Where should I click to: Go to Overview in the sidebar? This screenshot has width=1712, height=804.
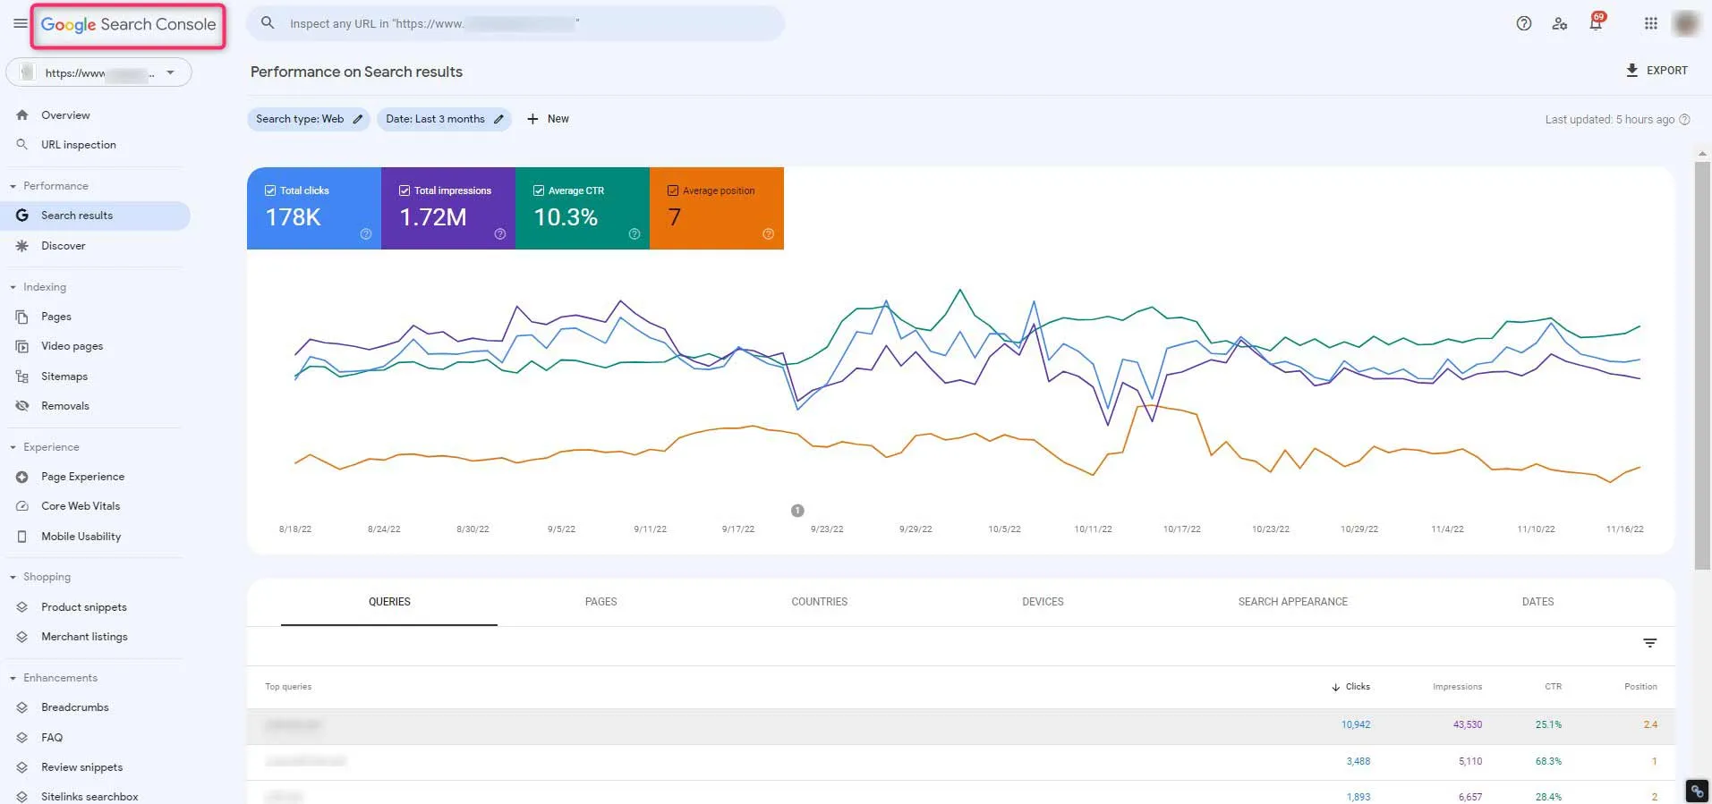pos(65,115)
